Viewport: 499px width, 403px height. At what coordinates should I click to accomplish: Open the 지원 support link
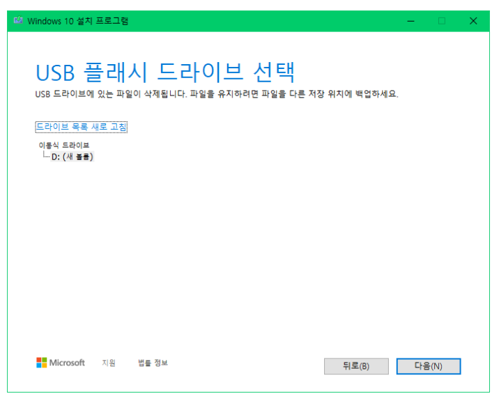click(109, 363)
